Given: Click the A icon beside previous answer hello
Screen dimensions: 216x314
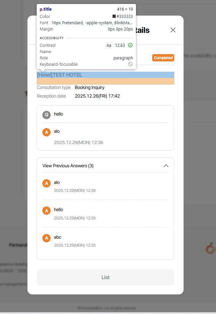Looking at the screenshot, I should pos(46,211).
